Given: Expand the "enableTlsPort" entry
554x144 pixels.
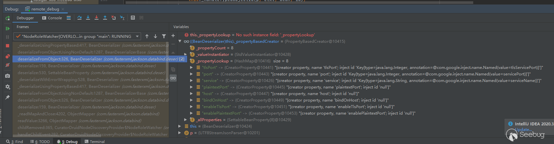Looking at the screenshot, I should coord(191,106).
